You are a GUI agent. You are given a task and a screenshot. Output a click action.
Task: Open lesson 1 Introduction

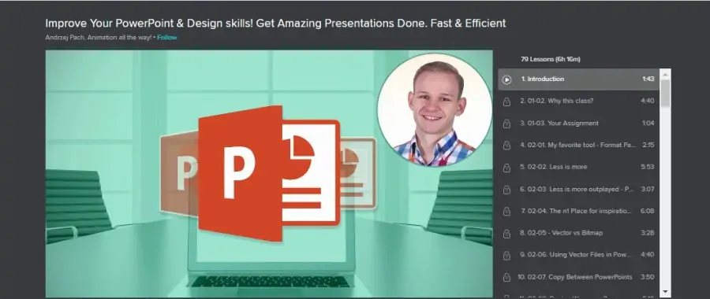(579, 79)
